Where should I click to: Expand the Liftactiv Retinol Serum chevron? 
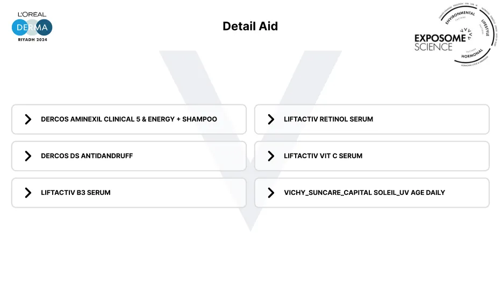271,119
